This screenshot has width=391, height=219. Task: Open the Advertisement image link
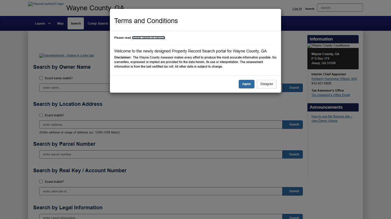tap(66, 56)
